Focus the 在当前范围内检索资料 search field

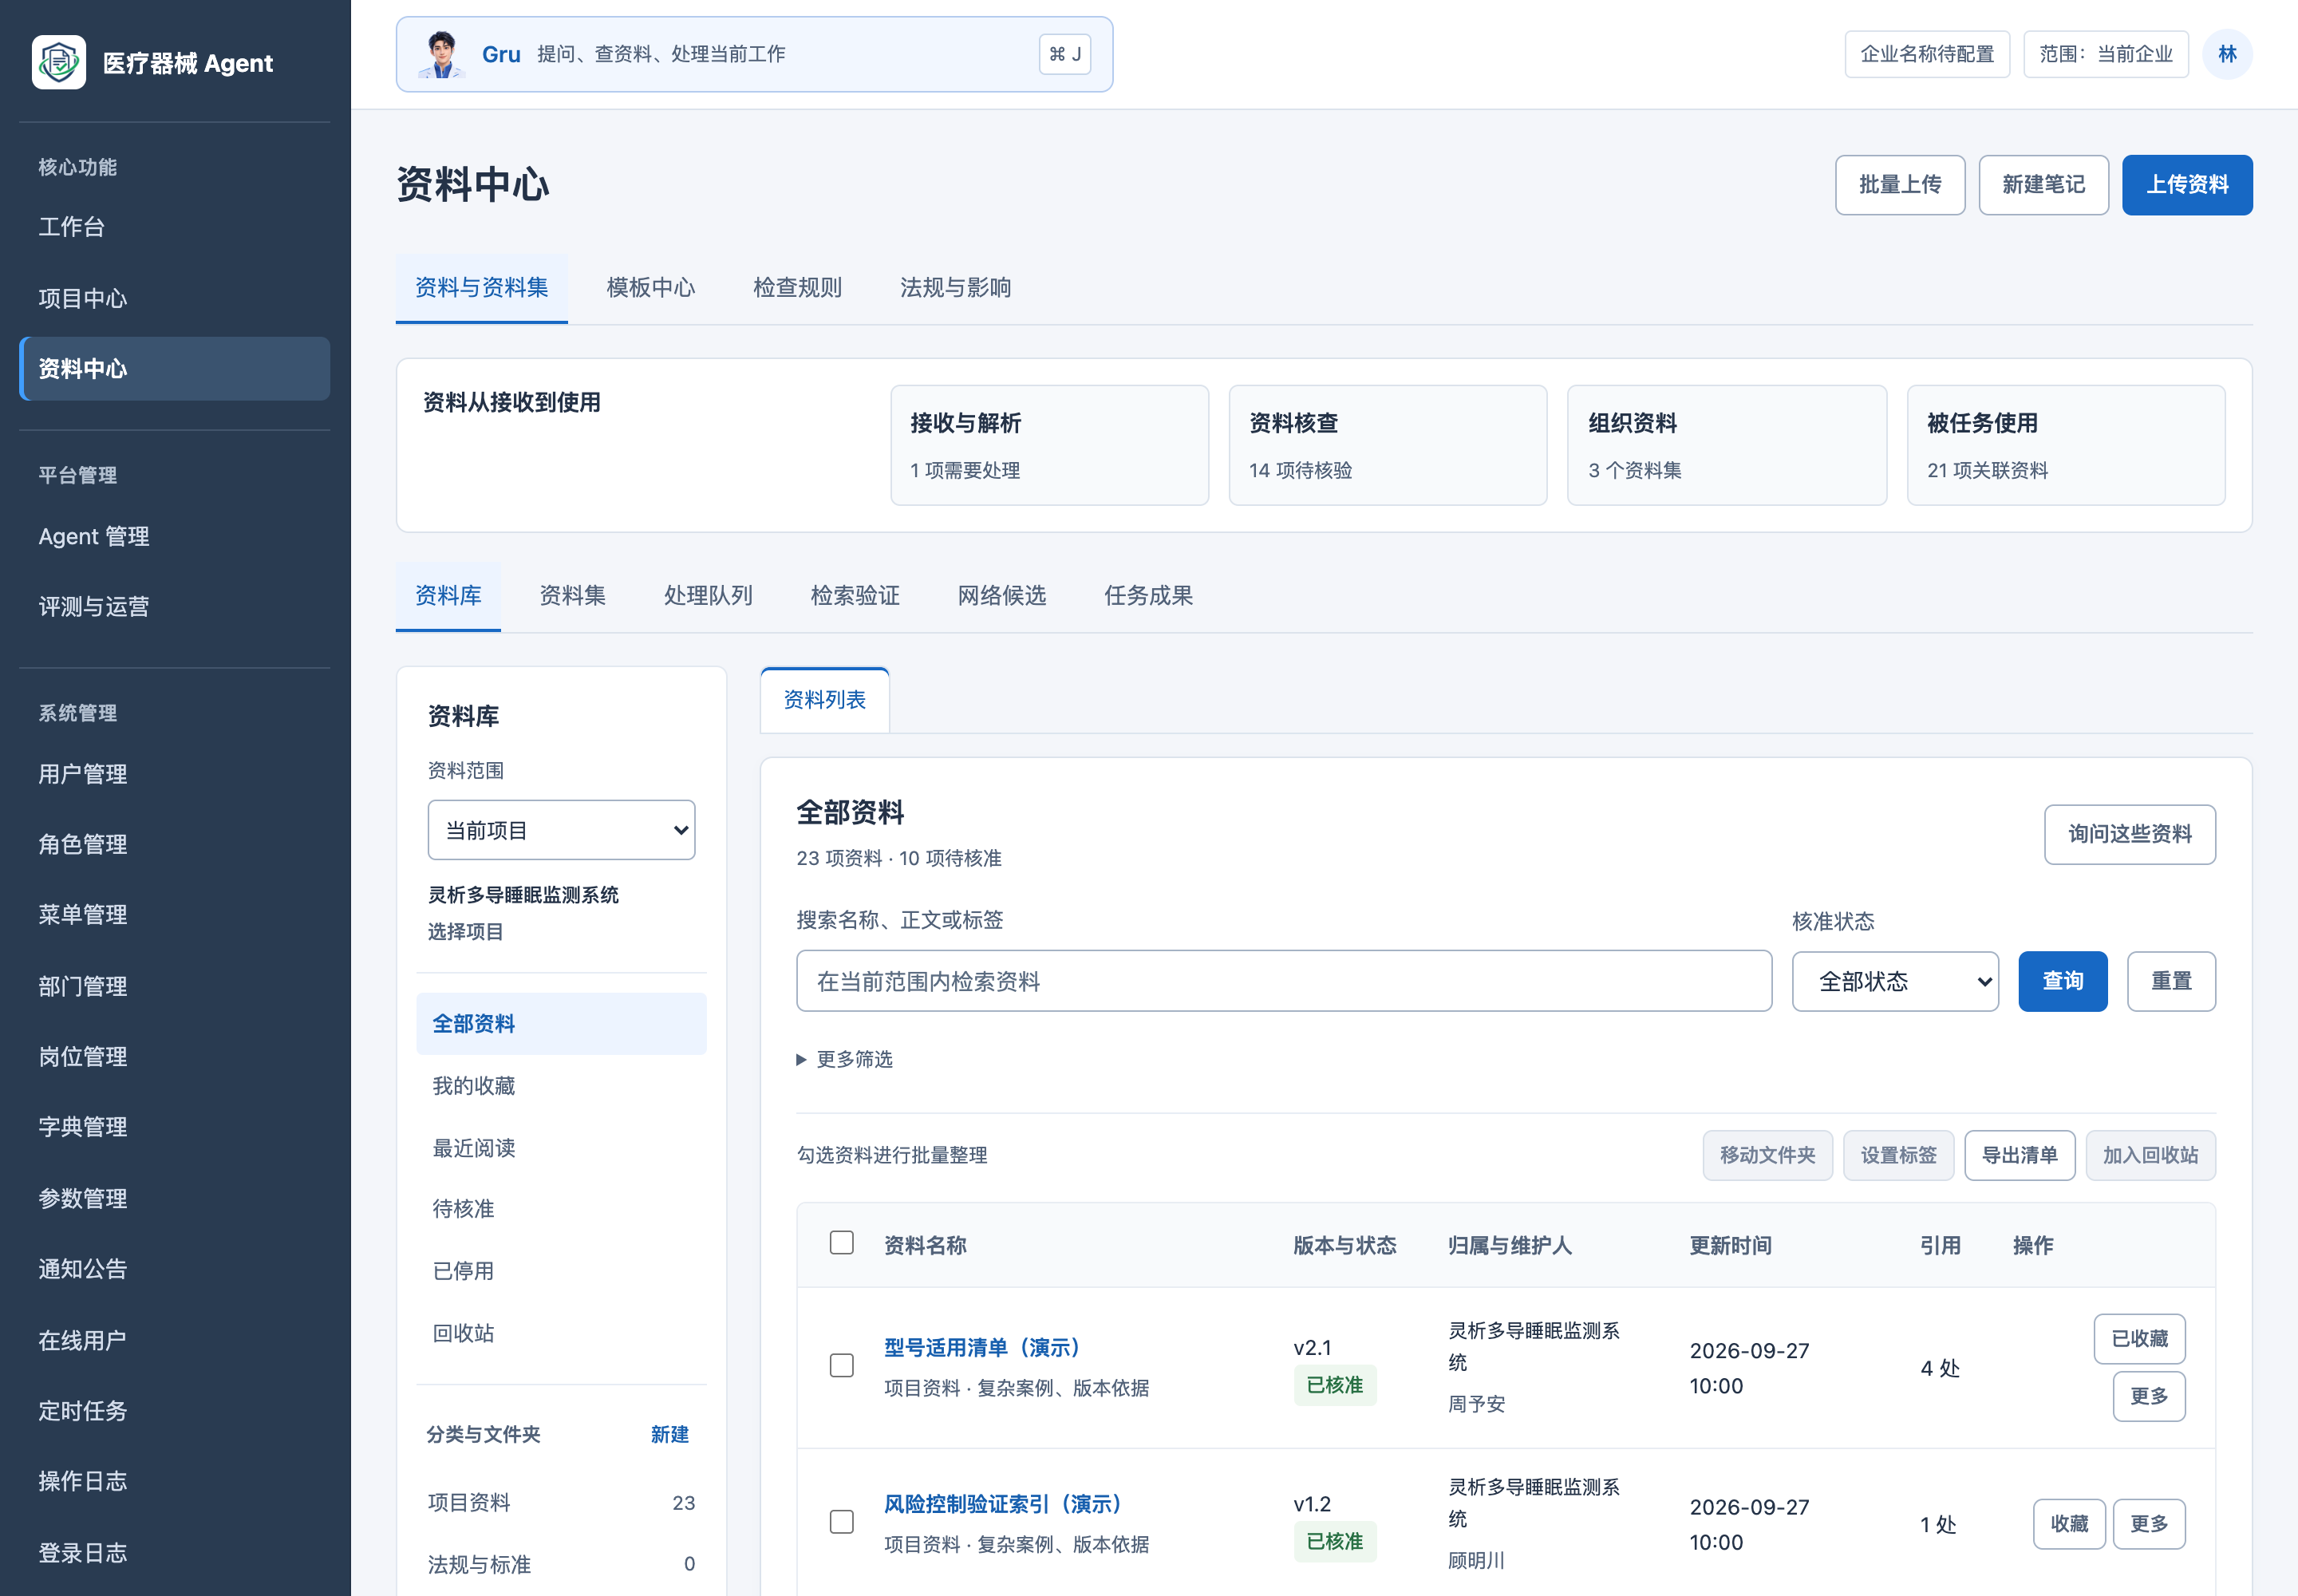pyautogui.click(x=1283, y=981)
